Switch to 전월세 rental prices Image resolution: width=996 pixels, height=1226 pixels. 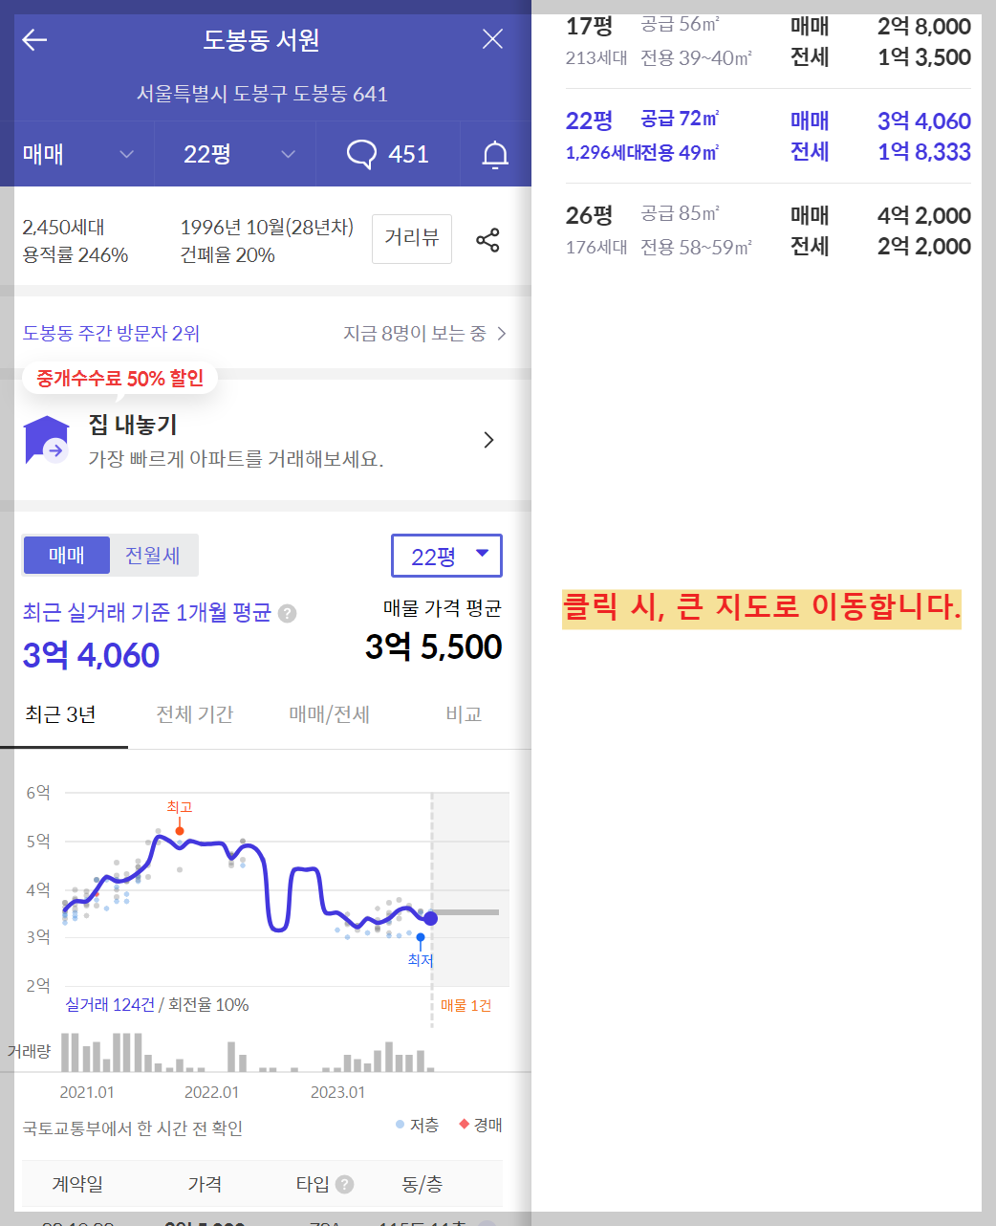(x=153, y=555)
